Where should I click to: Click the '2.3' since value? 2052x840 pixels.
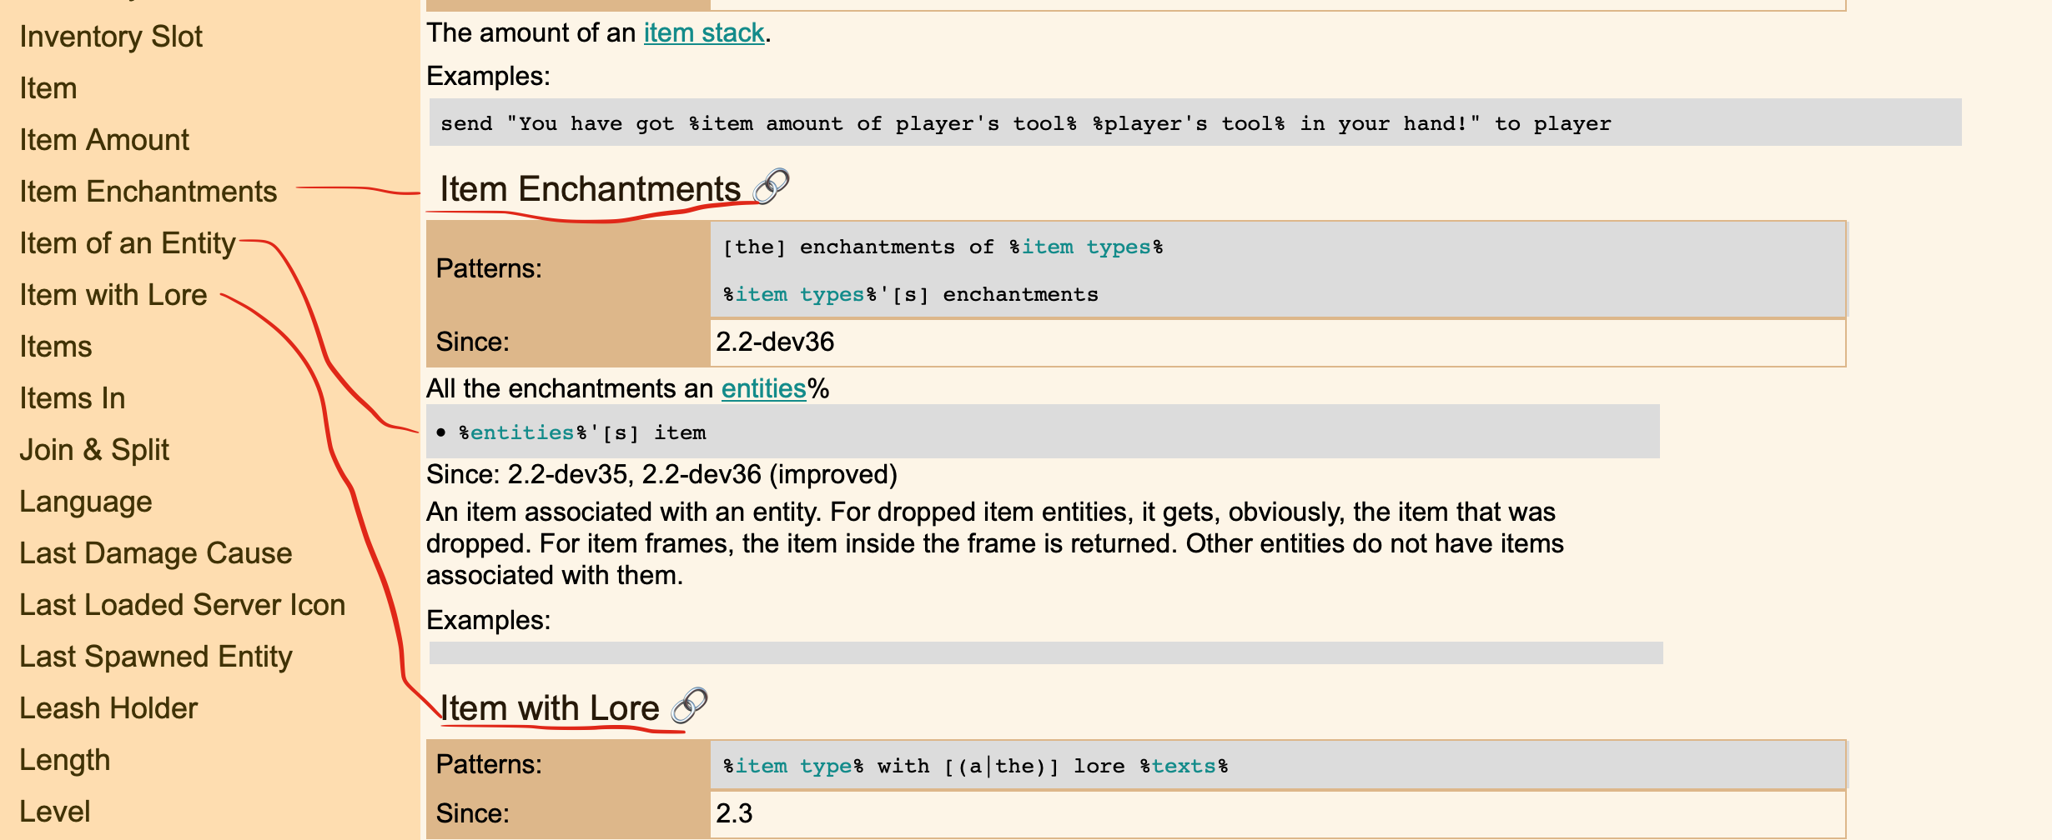coord(734,813)
